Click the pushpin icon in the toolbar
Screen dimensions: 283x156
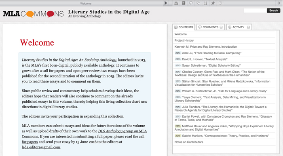pyautogui.click(x=213, y=3)
